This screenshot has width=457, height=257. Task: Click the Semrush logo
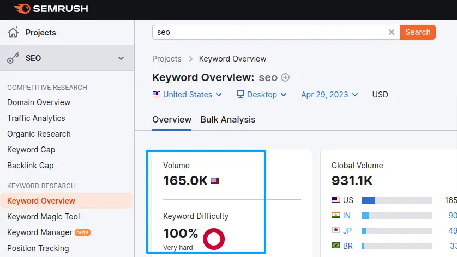pyautogui.click(x=51, y=9)
